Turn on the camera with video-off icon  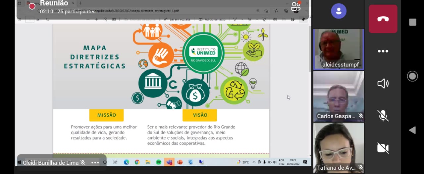pos(383,148)
